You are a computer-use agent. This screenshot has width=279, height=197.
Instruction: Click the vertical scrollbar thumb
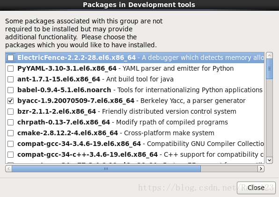tap(269, 69)
